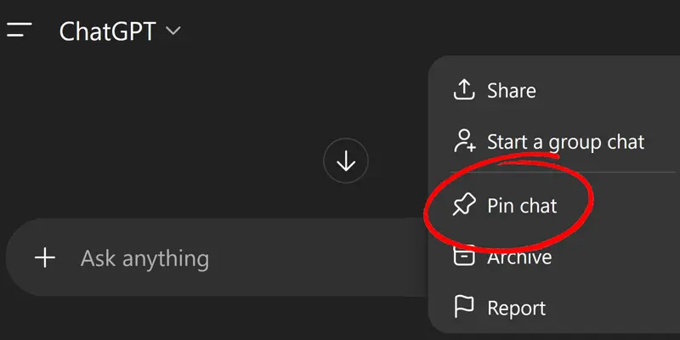The image size is (680, 340).
Task: Choose Start a group chat from menu
Action: 565,141
